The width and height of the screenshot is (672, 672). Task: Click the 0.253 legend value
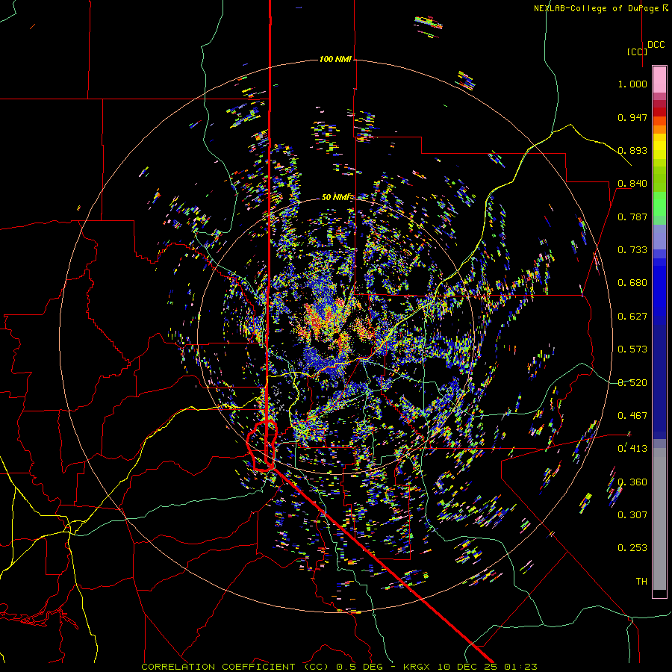point(632,548)
